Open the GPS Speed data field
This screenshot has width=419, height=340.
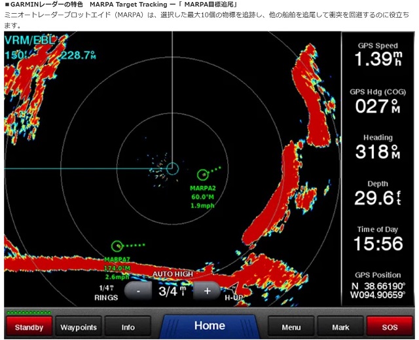pos(378,55)
